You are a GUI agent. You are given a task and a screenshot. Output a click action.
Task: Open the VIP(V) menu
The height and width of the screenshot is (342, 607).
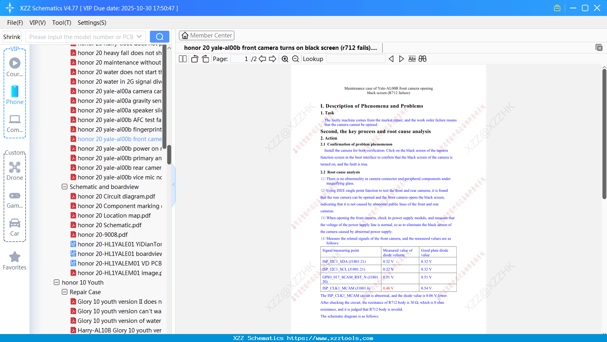click(37, 23)
